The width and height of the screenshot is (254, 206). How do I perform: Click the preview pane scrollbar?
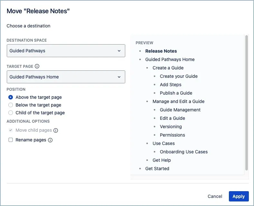click(x=247, y=103)
